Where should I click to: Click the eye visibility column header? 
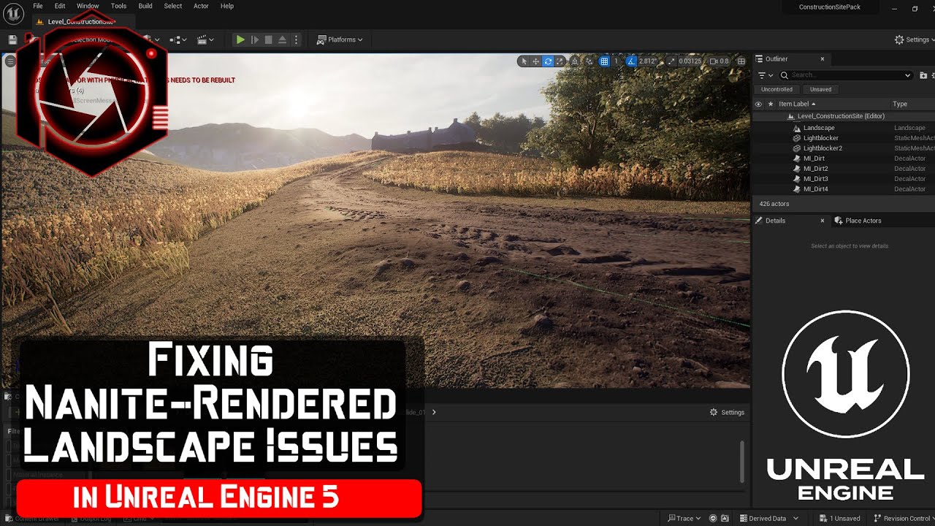tap(758, 104)
